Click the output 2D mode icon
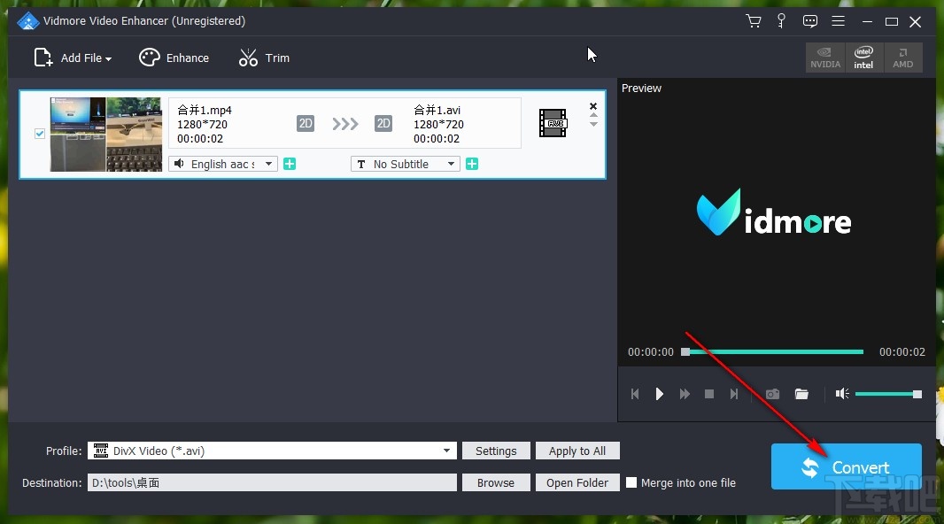This screenshot has width=944, height=524. pos(383,123)
